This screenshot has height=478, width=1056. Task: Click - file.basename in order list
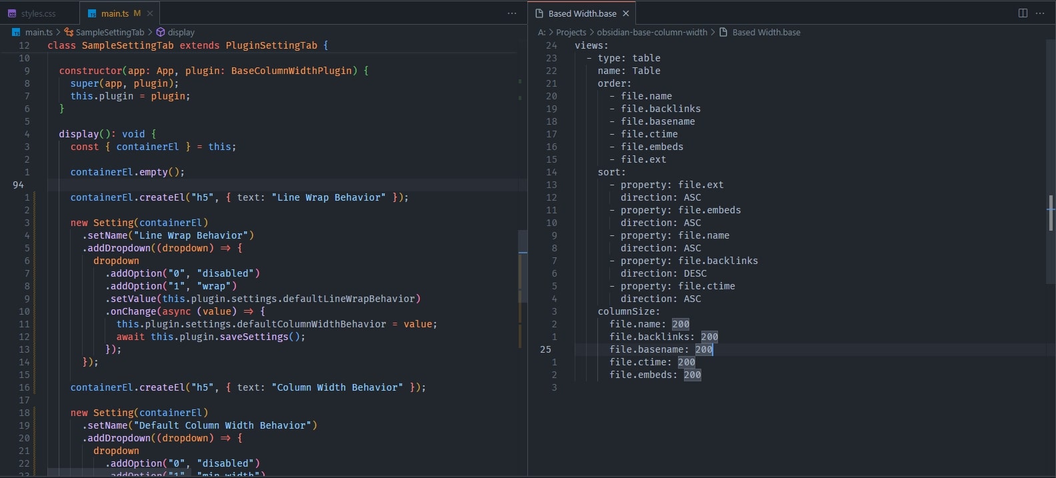[x=652, y=121]
